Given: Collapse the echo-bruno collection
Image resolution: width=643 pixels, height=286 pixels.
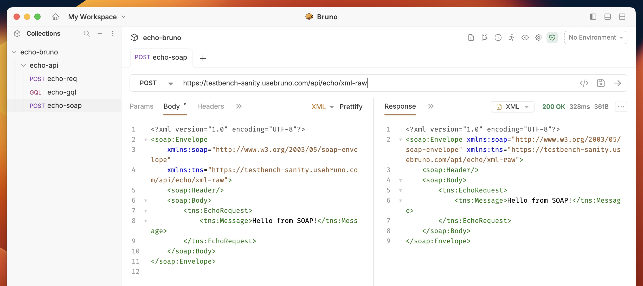Looking at the screenshot, I should click(14, 52).
